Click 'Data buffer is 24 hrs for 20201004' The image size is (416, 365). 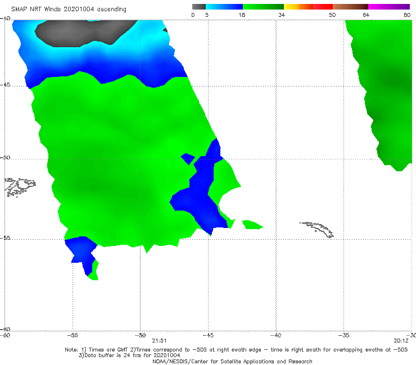[x=129, y=355]
